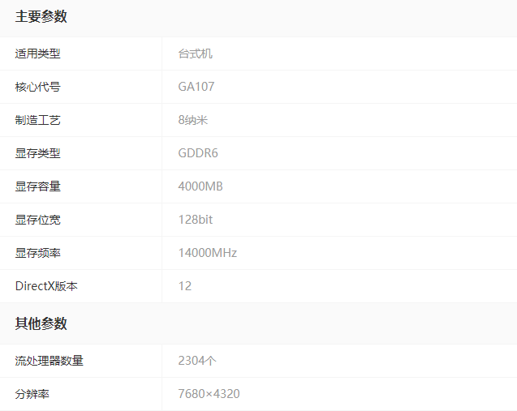Select the 制造工艺 label
Image resolution: width=517 pixels, height=411 pixels.
click(x=37, y=120)
